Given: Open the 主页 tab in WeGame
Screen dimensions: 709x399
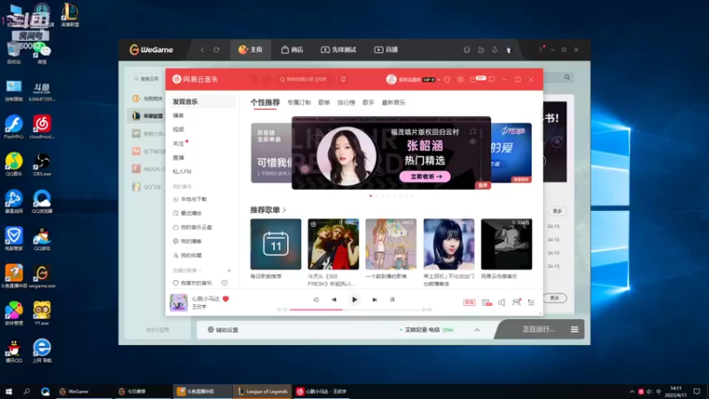Looking at the screenshot, I should click(251, 50).
